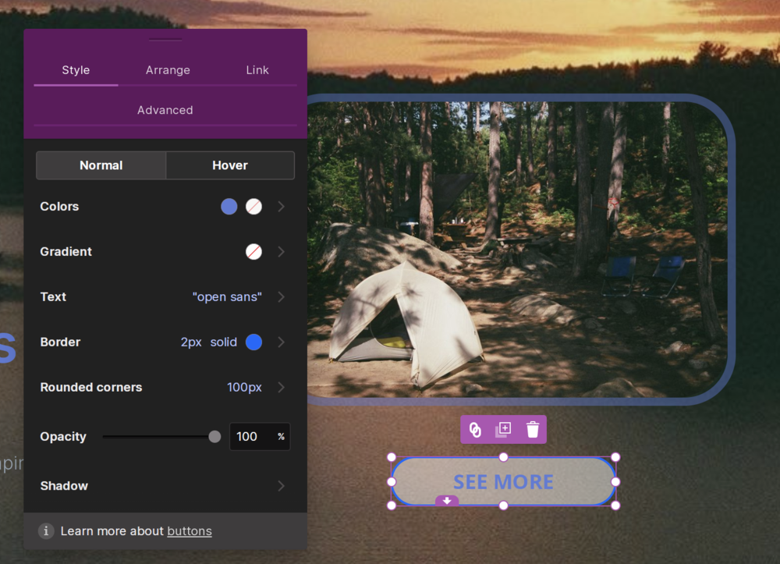
Task: Open the Arrange tab
Action: [x=168, y=70]
